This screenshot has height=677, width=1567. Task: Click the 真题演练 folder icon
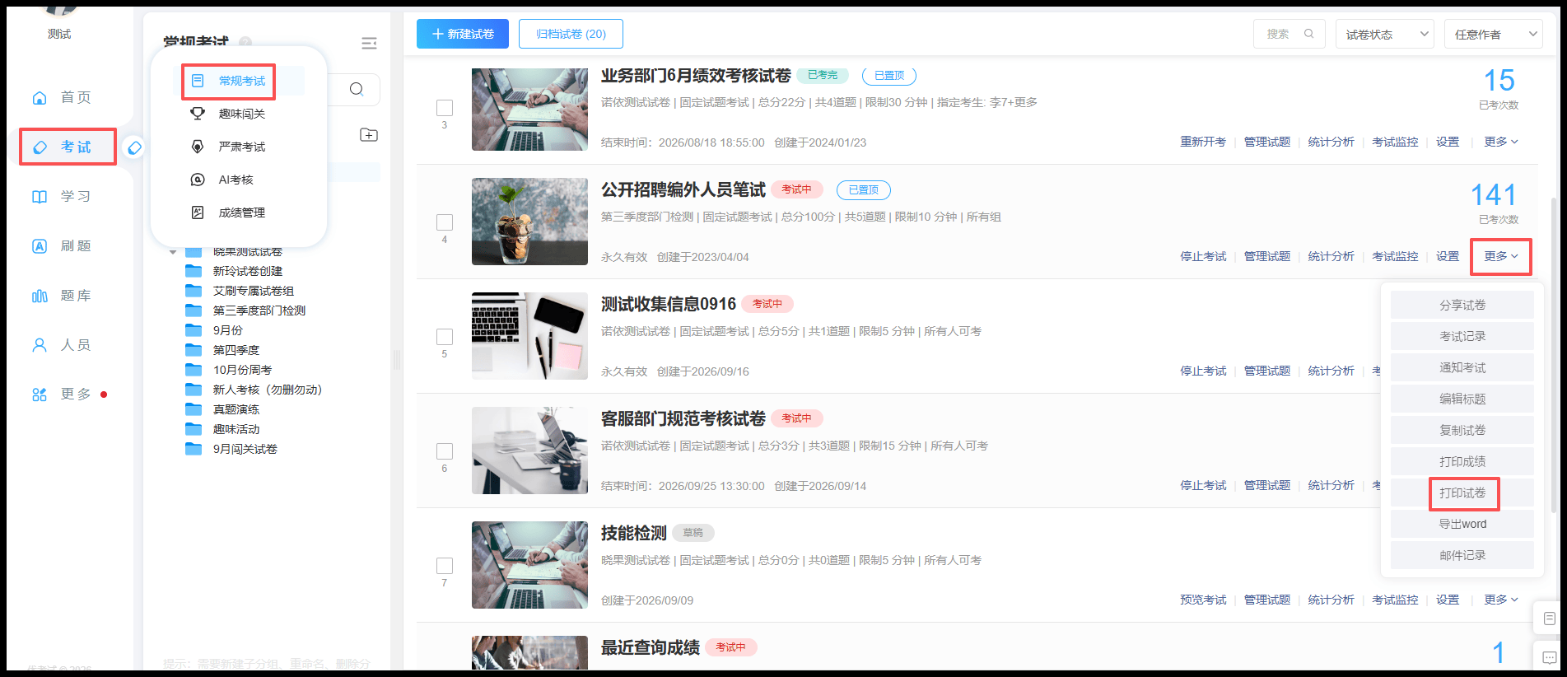coord(194,409)
